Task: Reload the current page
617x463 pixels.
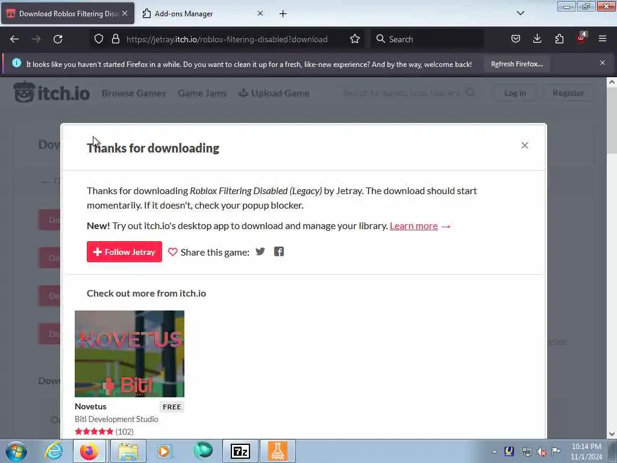Action: click(58, 39)
